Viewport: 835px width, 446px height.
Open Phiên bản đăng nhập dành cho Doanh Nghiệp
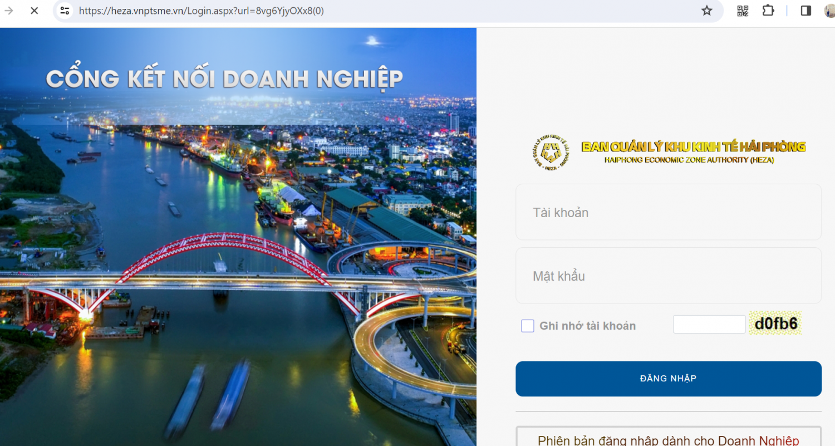[x=668, y=440]
